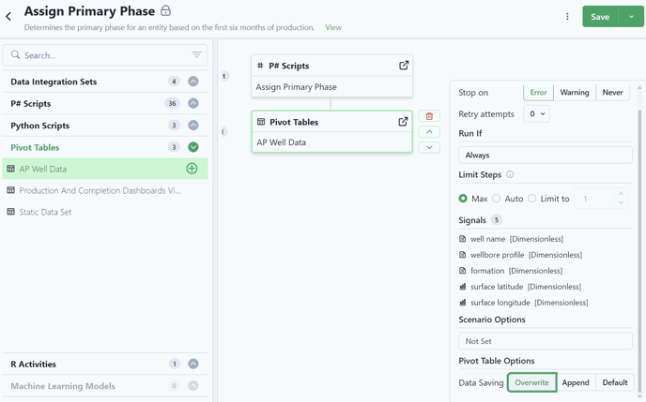This screenshot has height=402, width=646.
Task: Select the Machine Learning Models heading
Action: point(63,386)
